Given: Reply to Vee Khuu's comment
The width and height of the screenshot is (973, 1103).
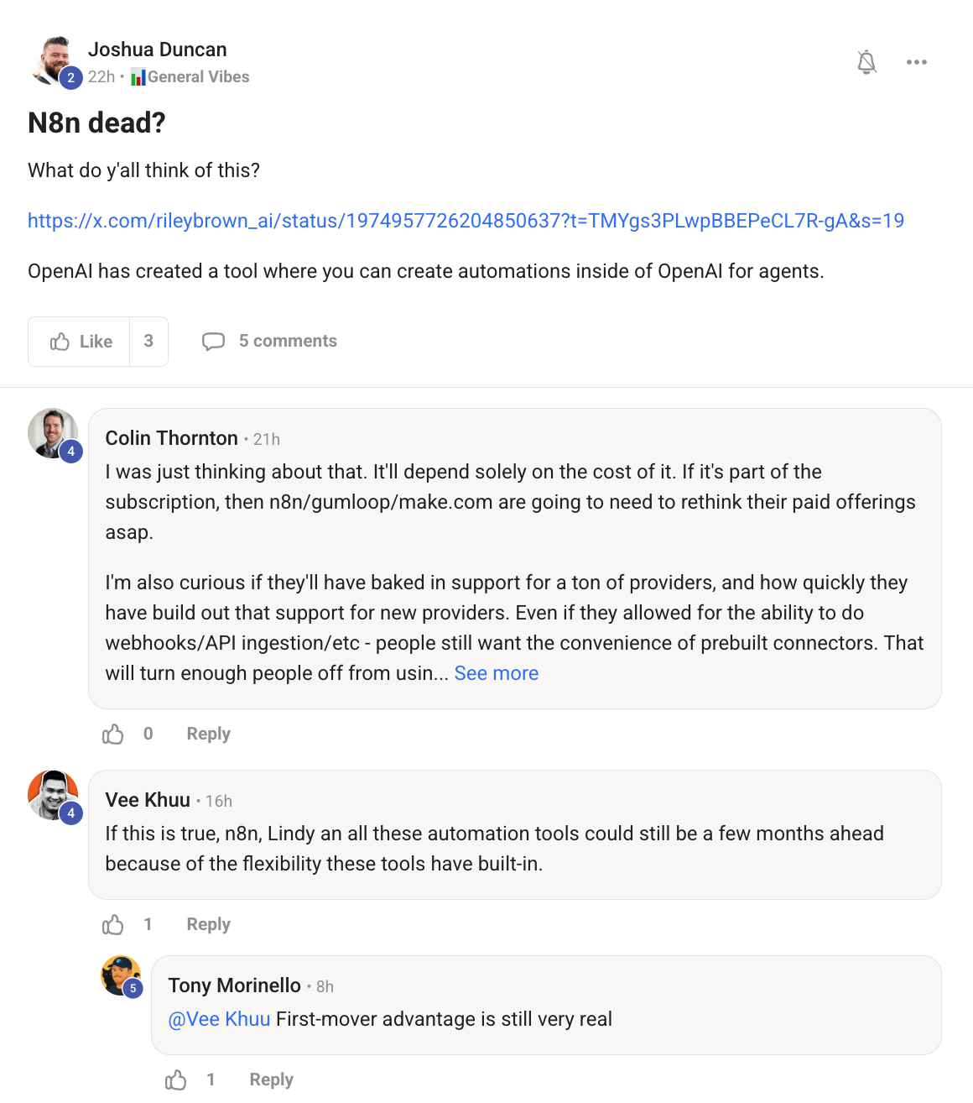Looking at the screenshot, I should click(208, 924).
